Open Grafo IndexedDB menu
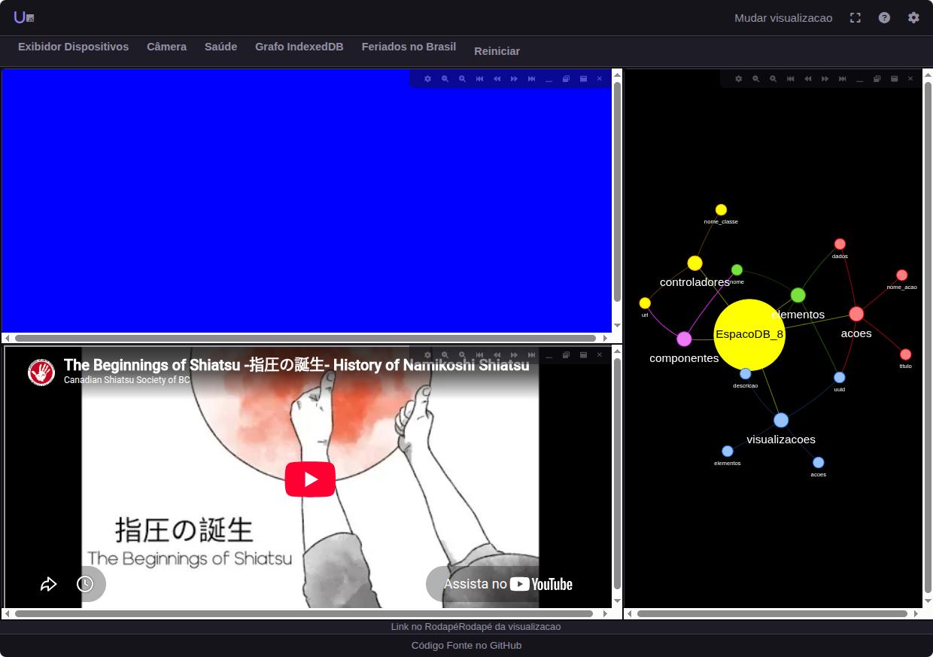Screen dimensions: 933x657 point(299,47)
